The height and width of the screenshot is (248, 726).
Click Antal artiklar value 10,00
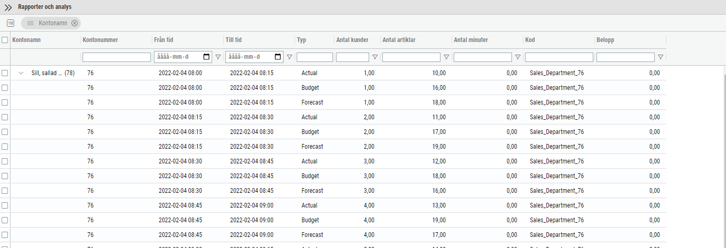coord(439,73)
